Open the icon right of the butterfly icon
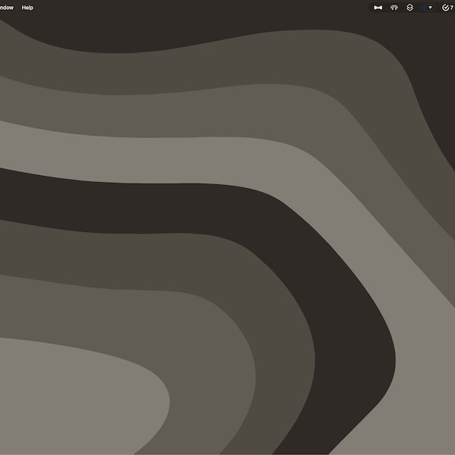455x455 pixels. 409,8
